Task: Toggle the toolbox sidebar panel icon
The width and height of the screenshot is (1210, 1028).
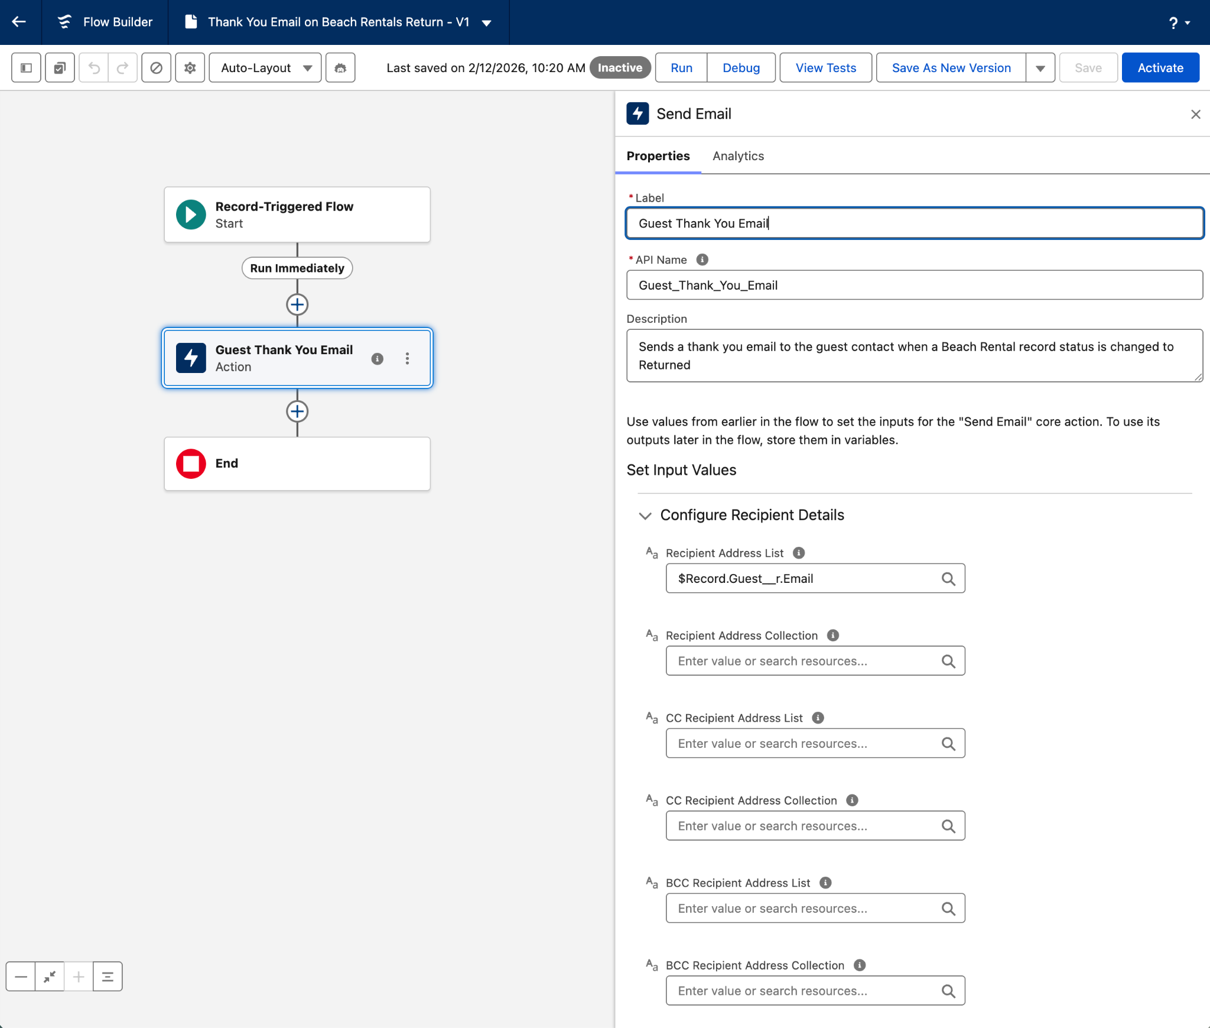Action: tap(27, 68)
